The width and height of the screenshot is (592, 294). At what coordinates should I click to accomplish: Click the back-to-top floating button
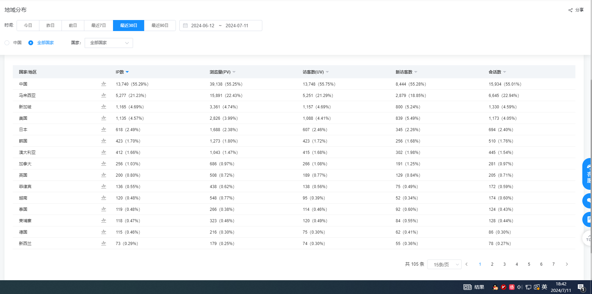588,238
